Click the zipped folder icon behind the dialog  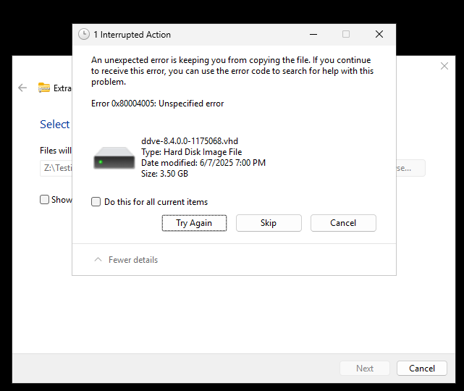coord(44,88)
